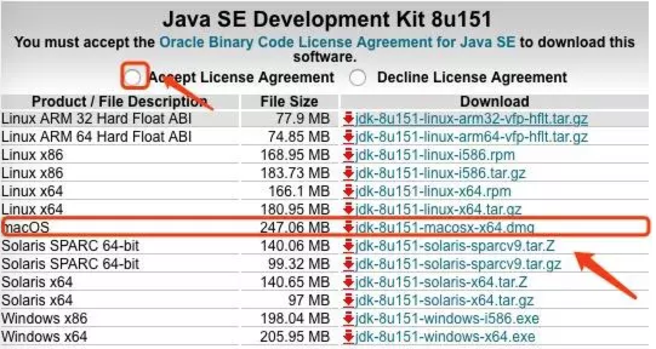The image size is (656, 349).
Task: Click the 247.06 MB file size cell
Action: tap(289, 228)
